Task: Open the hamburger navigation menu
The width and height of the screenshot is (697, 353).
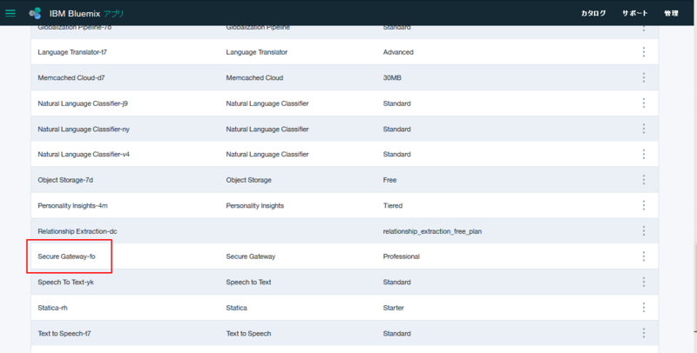Action: tap(10, 13)
